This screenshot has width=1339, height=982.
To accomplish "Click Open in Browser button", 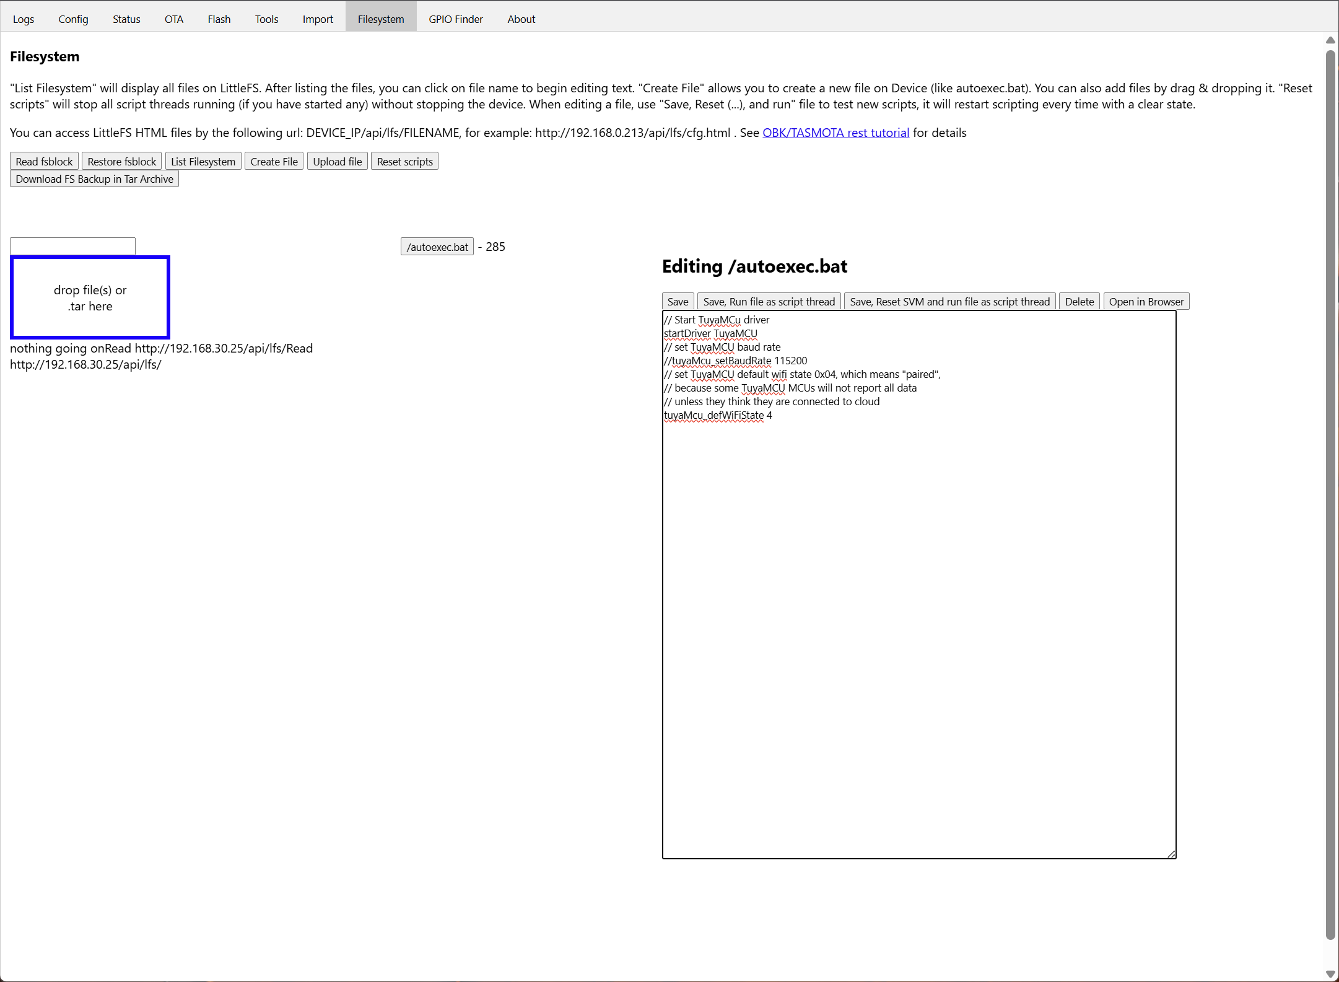I will pos(1146,302).
